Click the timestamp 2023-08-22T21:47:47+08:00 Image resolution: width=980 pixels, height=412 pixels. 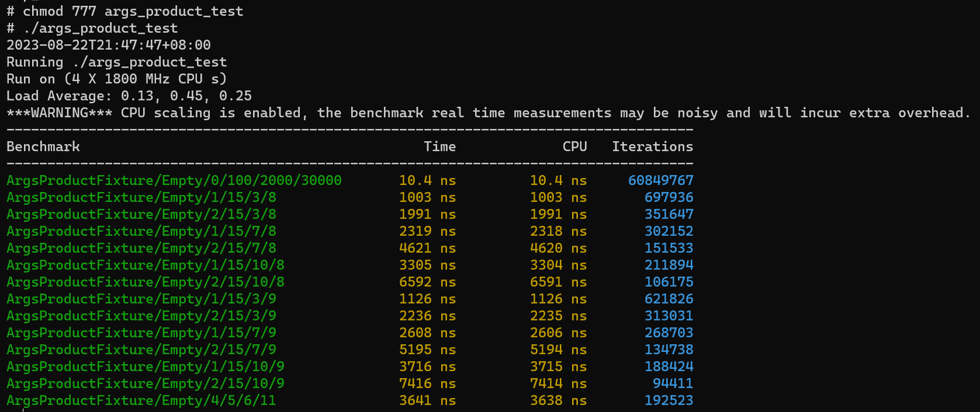(109, 45)
